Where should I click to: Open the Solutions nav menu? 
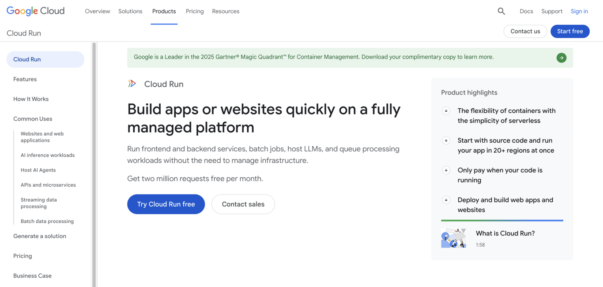130,11
